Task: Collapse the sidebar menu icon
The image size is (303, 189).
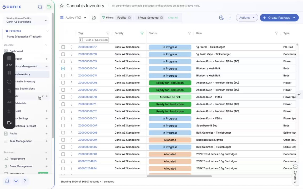Action: 49,7
